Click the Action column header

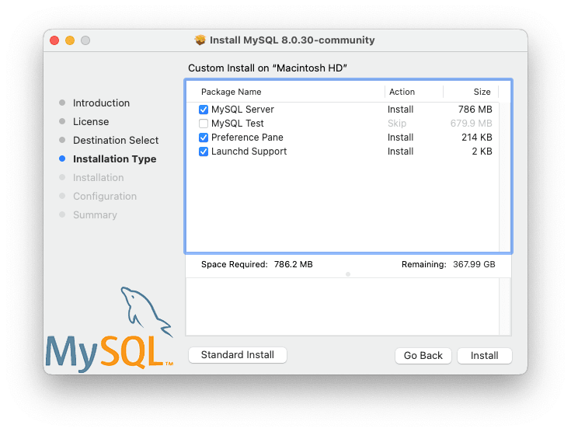coord(402,92)
